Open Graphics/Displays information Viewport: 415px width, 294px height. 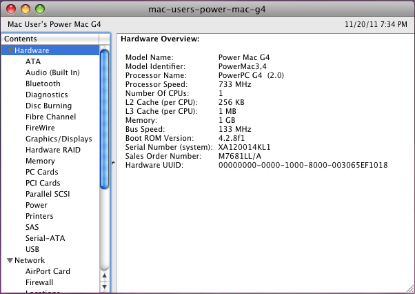[59, 139]
